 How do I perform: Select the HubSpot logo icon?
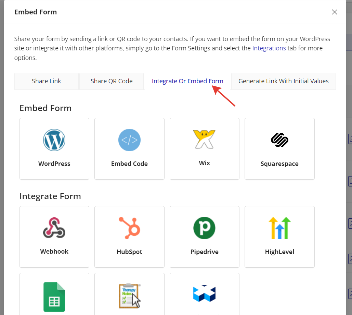(129, 228)
